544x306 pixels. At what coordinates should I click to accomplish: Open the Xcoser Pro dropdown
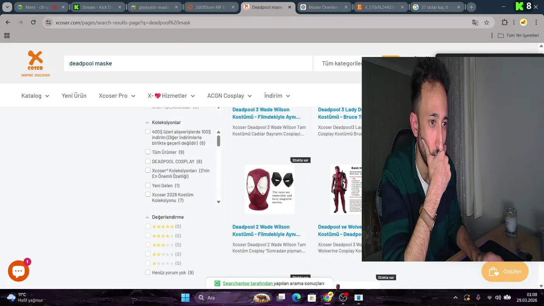[117, 96]
